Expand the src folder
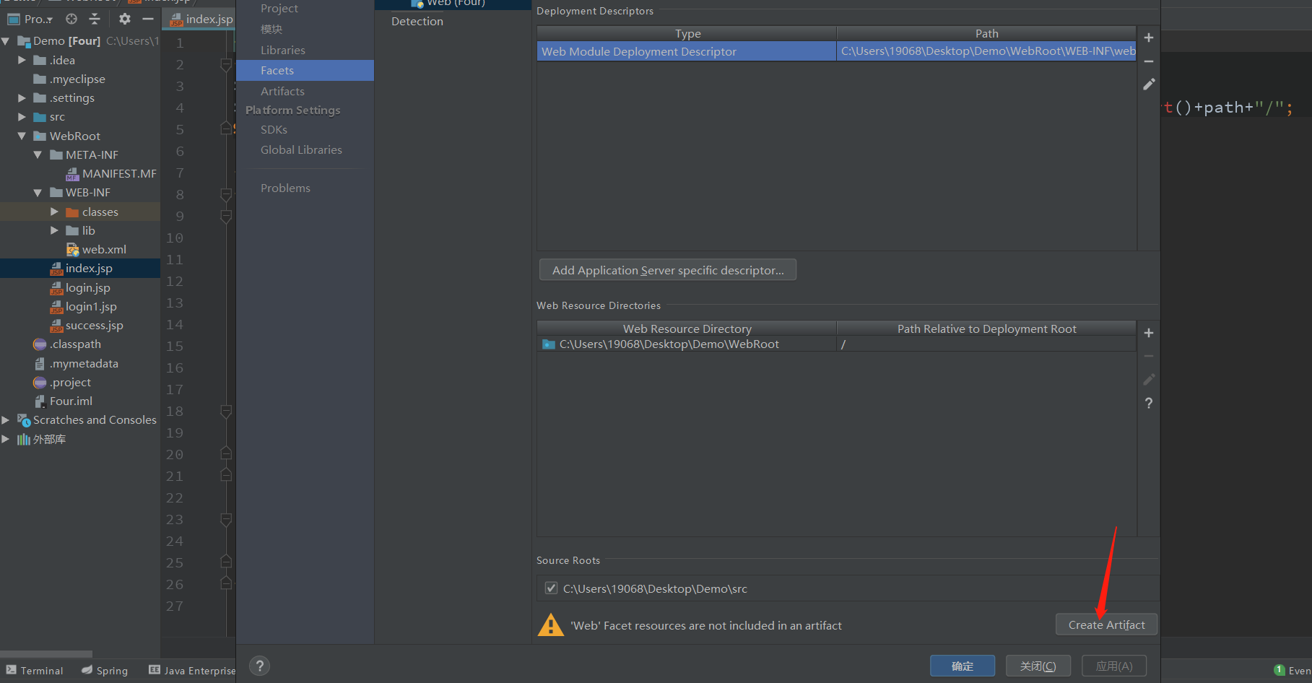This screenshot has width=1312, height=683. click(22, 116)
